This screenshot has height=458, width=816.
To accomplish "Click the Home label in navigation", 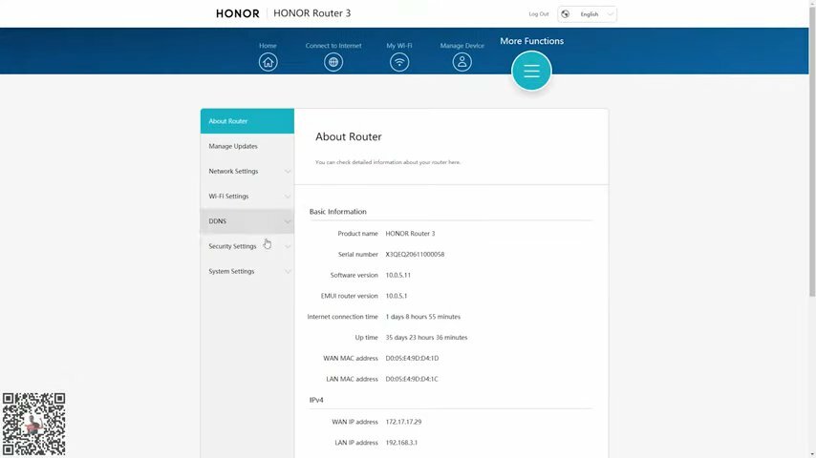I will coord(268,45).
